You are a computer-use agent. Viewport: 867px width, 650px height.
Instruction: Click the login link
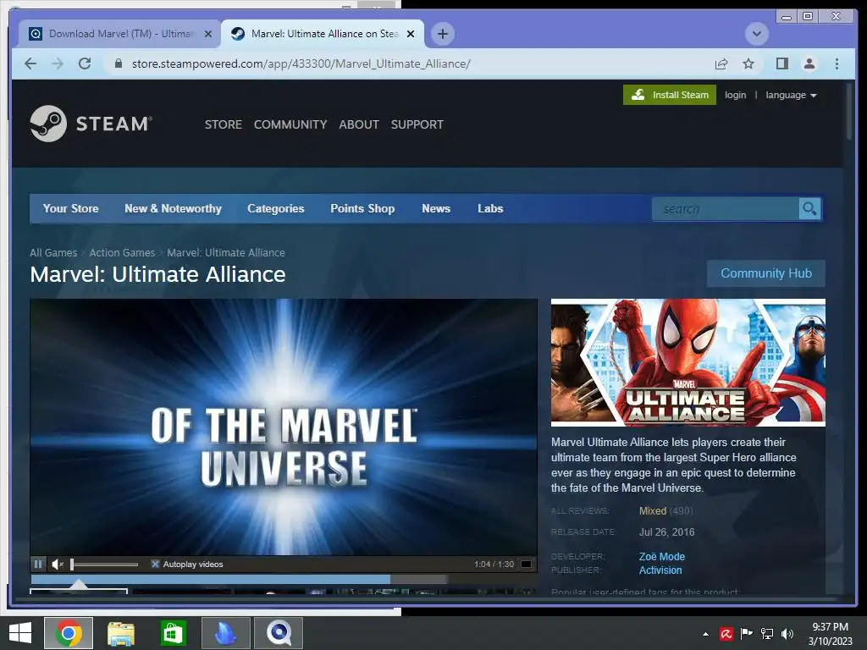(x=735, y=95)
